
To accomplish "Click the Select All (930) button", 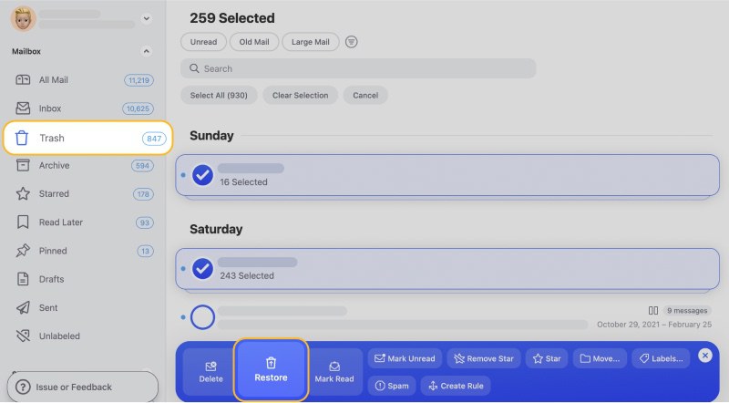I will 219,96.
